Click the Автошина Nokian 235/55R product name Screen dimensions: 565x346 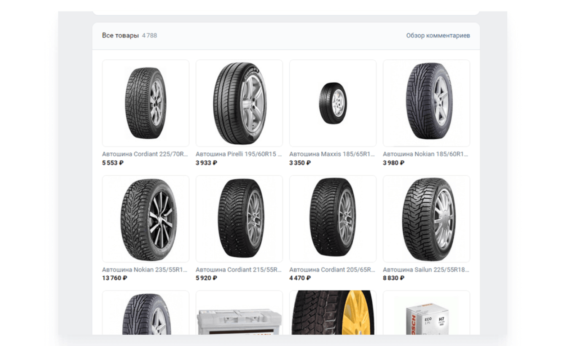(x=145, y=270)
